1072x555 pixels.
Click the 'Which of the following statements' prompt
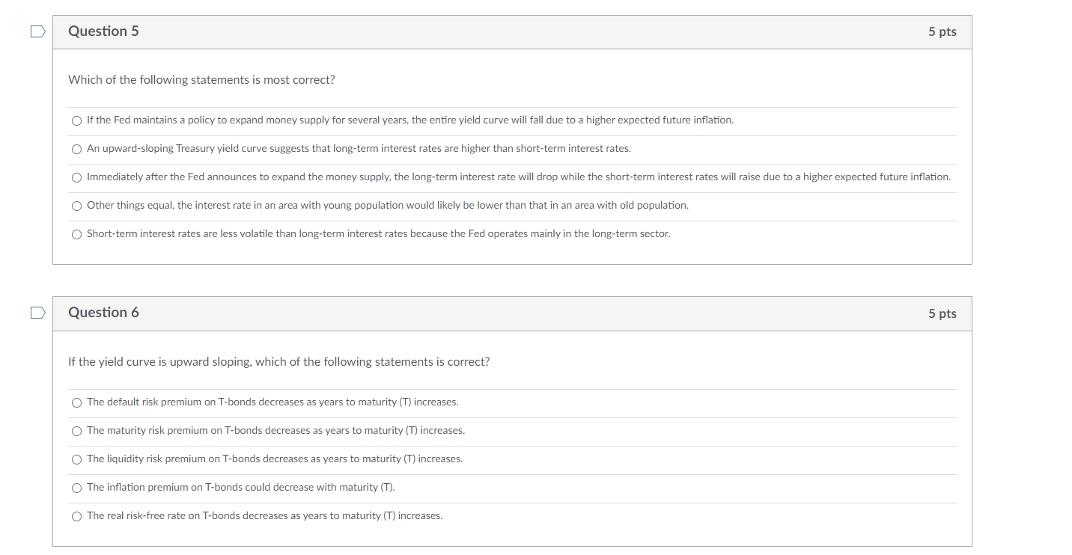(201, 80)
